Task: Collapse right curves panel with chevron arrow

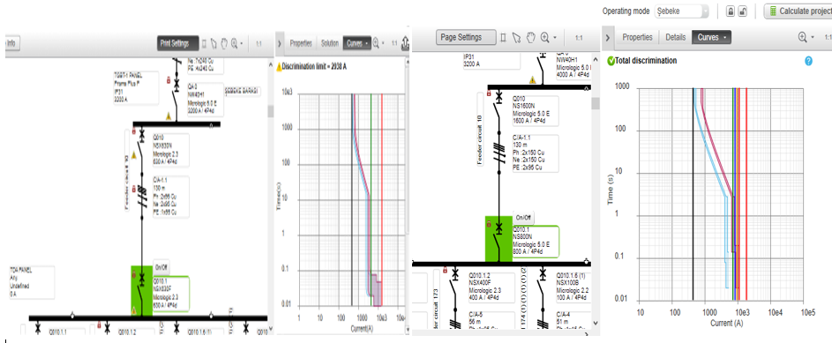Action: (608, 38)
